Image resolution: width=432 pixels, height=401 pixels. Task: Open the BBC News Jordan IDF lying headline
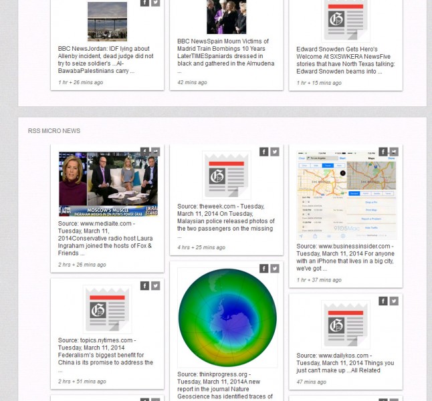pos(106,59)
